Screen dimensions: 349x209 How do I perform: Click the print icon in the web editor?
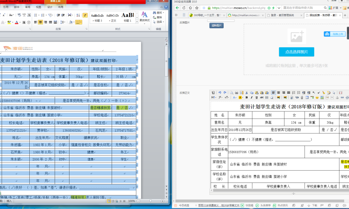237,93
